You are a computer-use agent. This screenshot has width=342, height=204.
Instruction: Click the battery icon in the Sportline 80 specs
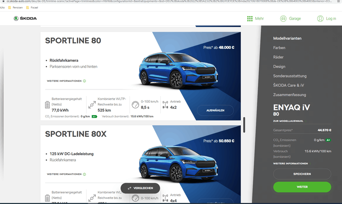(x=47, y=105)
